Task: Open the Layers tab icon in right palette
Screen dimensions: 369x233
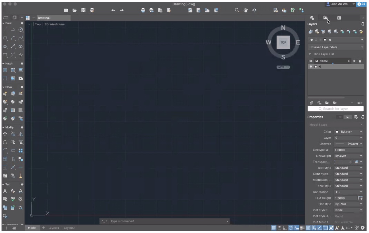Action: click(x=312, y=18)
